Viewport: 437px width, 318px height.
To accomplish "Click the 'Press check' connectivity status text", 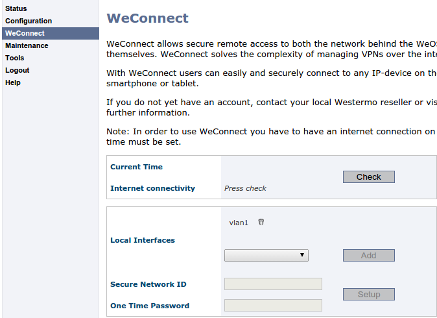I will 245,188.
